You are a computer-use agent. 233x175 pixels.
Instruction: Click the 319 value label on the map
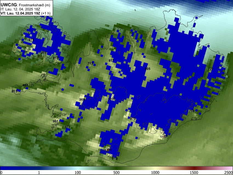[115, 159]
